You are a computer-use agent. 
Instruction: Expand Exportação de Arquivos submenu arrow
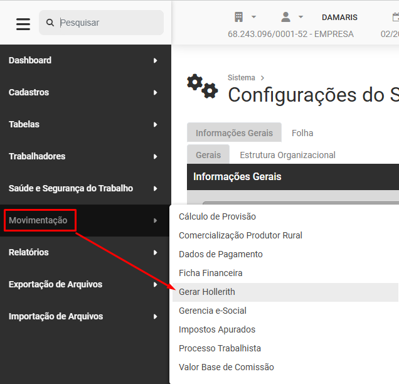point(155,285)
